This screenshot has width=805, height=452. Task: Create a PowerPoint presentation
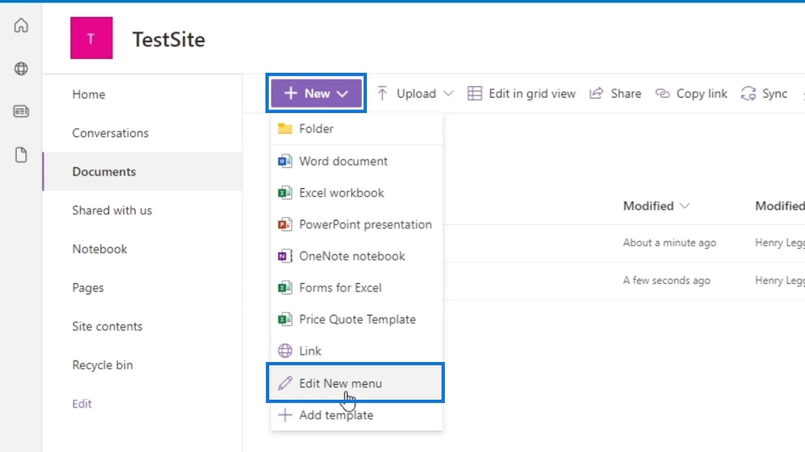(x=357, y=224)
